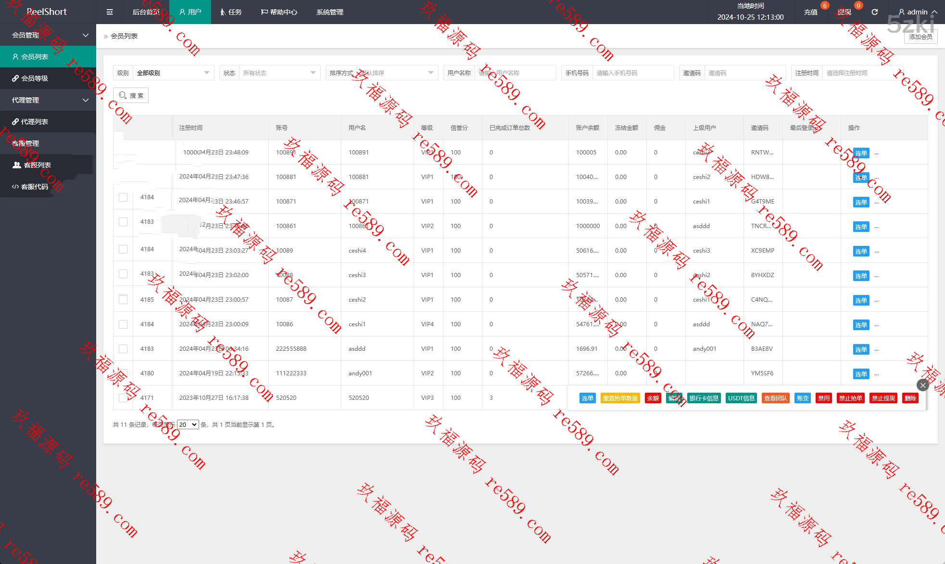The height and width of the screenshot is (564, 945).
Task: Tick checkbox for account 10086 row
Action: pyautogui.click(x=123, y=324)
